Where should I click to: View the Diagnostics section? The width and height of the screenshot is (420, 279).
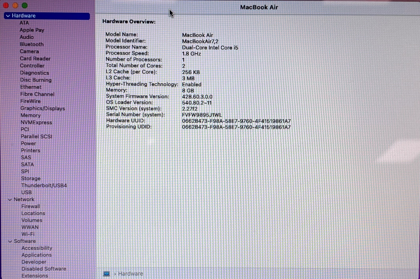34,73
